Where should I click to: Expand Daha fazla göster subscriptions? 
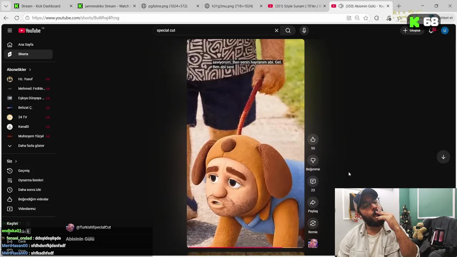click(29, 146)
